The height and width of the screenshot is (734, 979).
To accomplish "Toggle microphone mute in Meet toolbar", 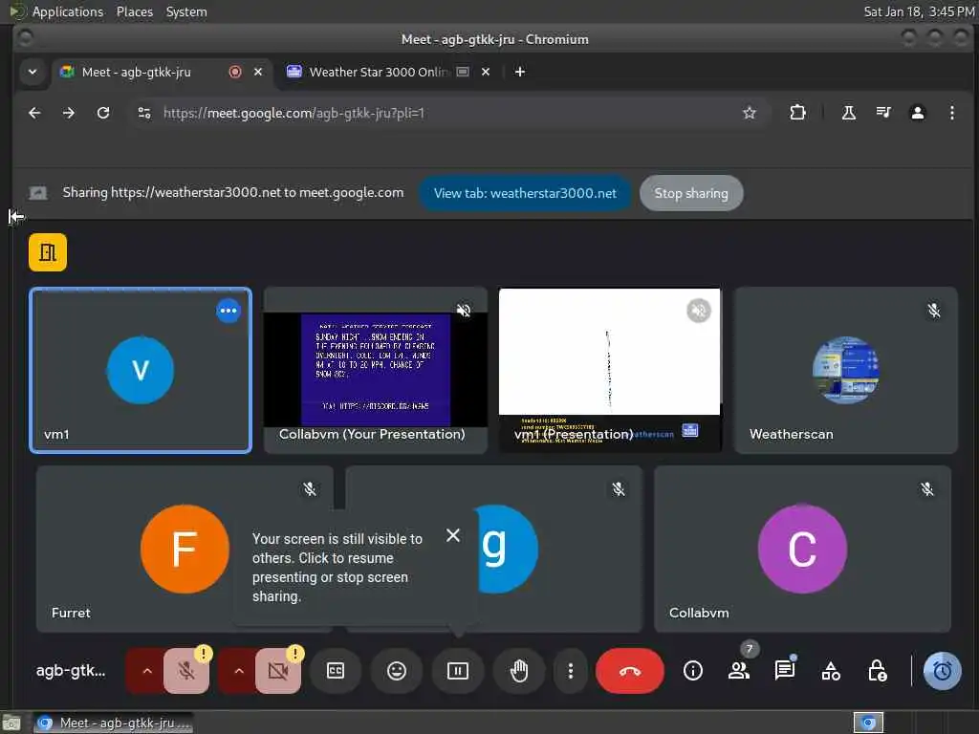I will pos(186,671).
